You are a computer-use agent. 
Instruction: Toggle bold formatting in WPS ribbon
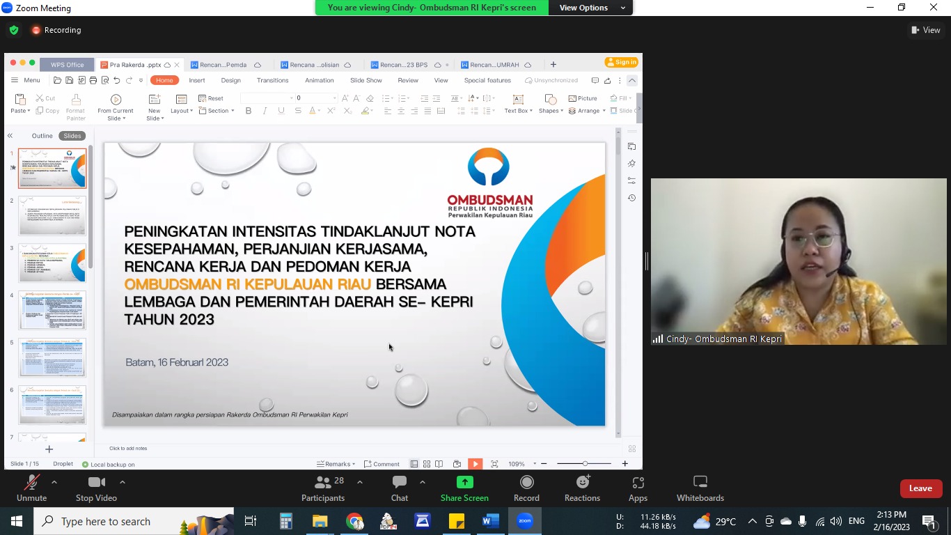249,111
